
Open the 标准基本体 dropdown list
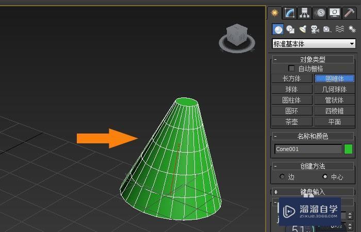[314, 44]
